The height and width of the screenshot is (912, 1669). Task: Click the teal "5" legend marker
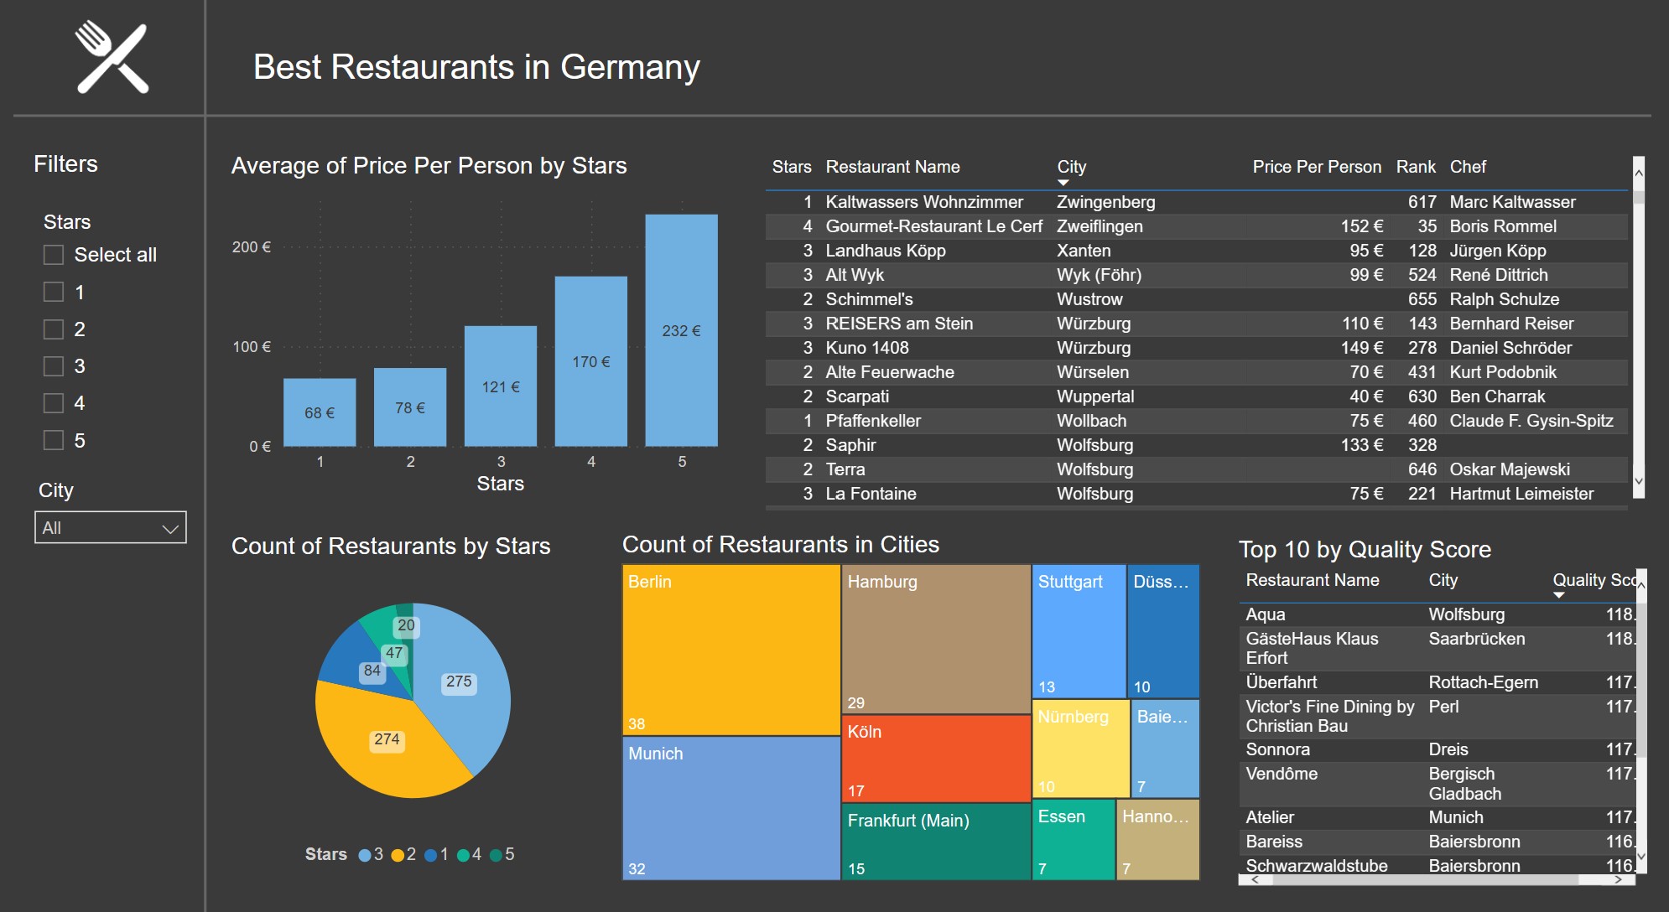(497, 854)
